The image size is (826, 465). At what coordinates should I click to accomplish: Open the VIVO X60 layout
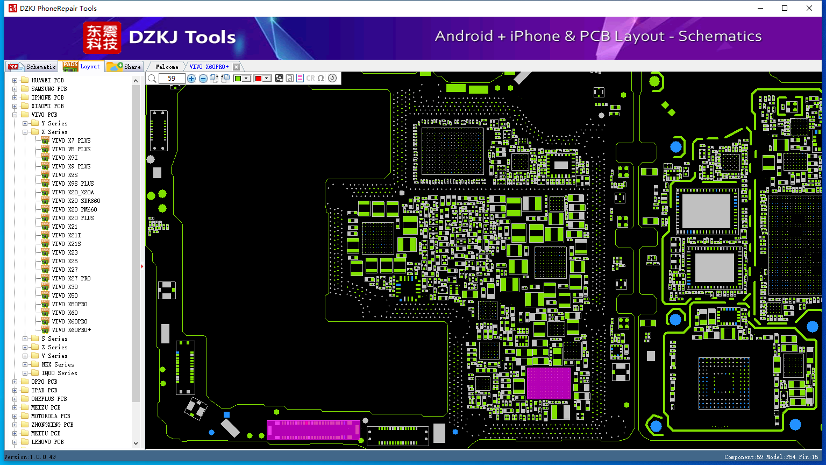[x=65, y=313]
